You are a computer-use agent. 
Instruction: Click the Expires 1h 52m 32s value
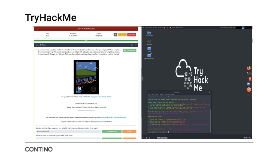point(99,36)
